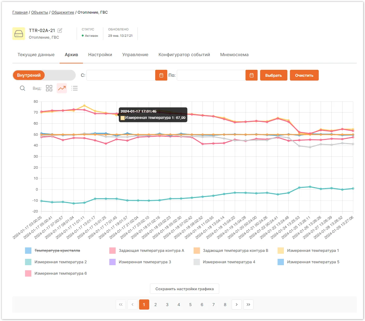Open the Мнемосхема tab
This screenshot has width=365, height=321.
point(234,55)
